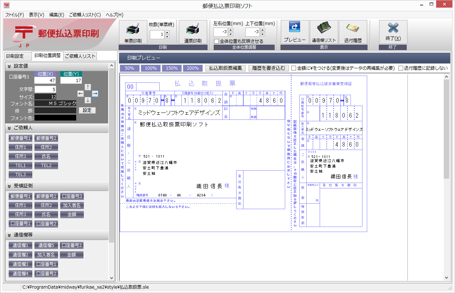Viewport: 455px width, 293px height.
Task: Switch to the ご依頼人リスト tab
Action: point(80,56)
